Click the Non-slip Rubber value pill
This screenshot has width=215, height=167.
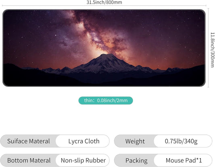(83, 160)
